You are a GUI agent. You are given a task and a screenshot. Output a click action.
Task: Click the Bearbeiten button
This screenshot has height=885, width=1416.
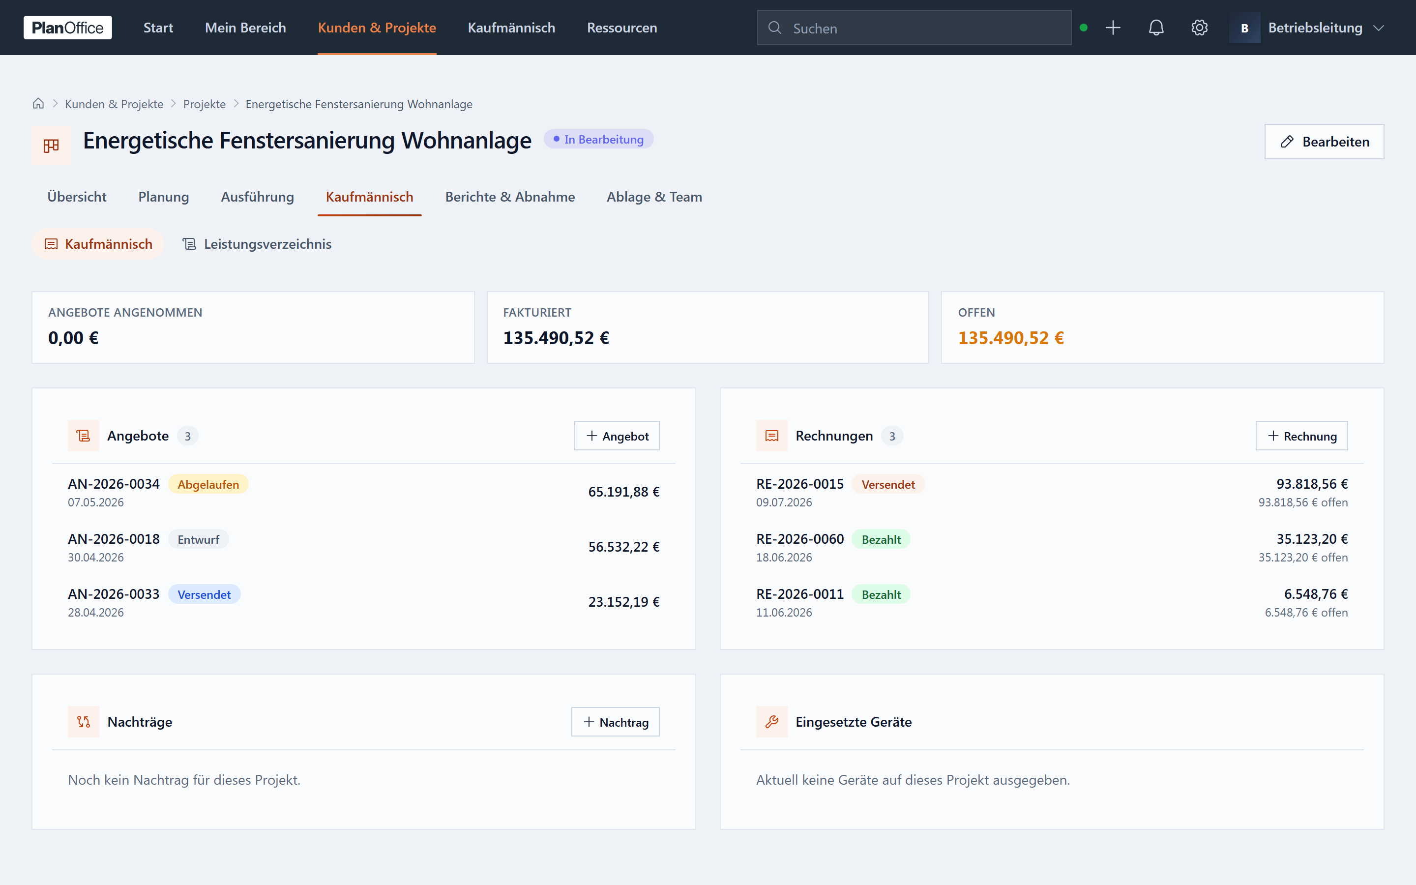pos(1324,142)
